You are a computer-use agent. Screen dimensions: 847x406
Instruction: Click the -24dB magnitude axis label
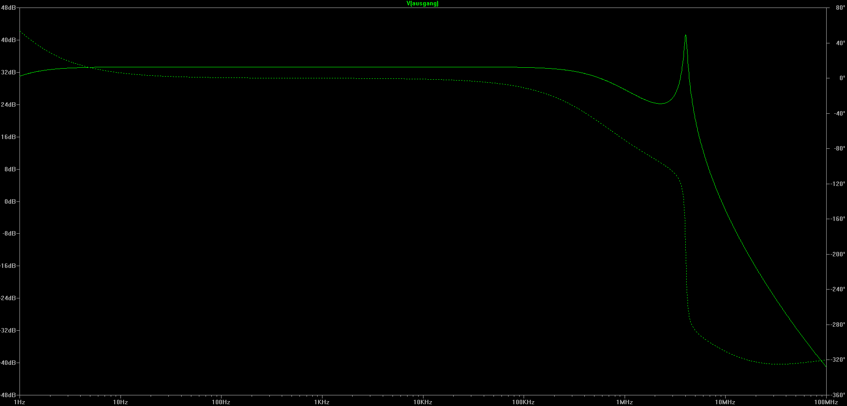tap(8, 298)
